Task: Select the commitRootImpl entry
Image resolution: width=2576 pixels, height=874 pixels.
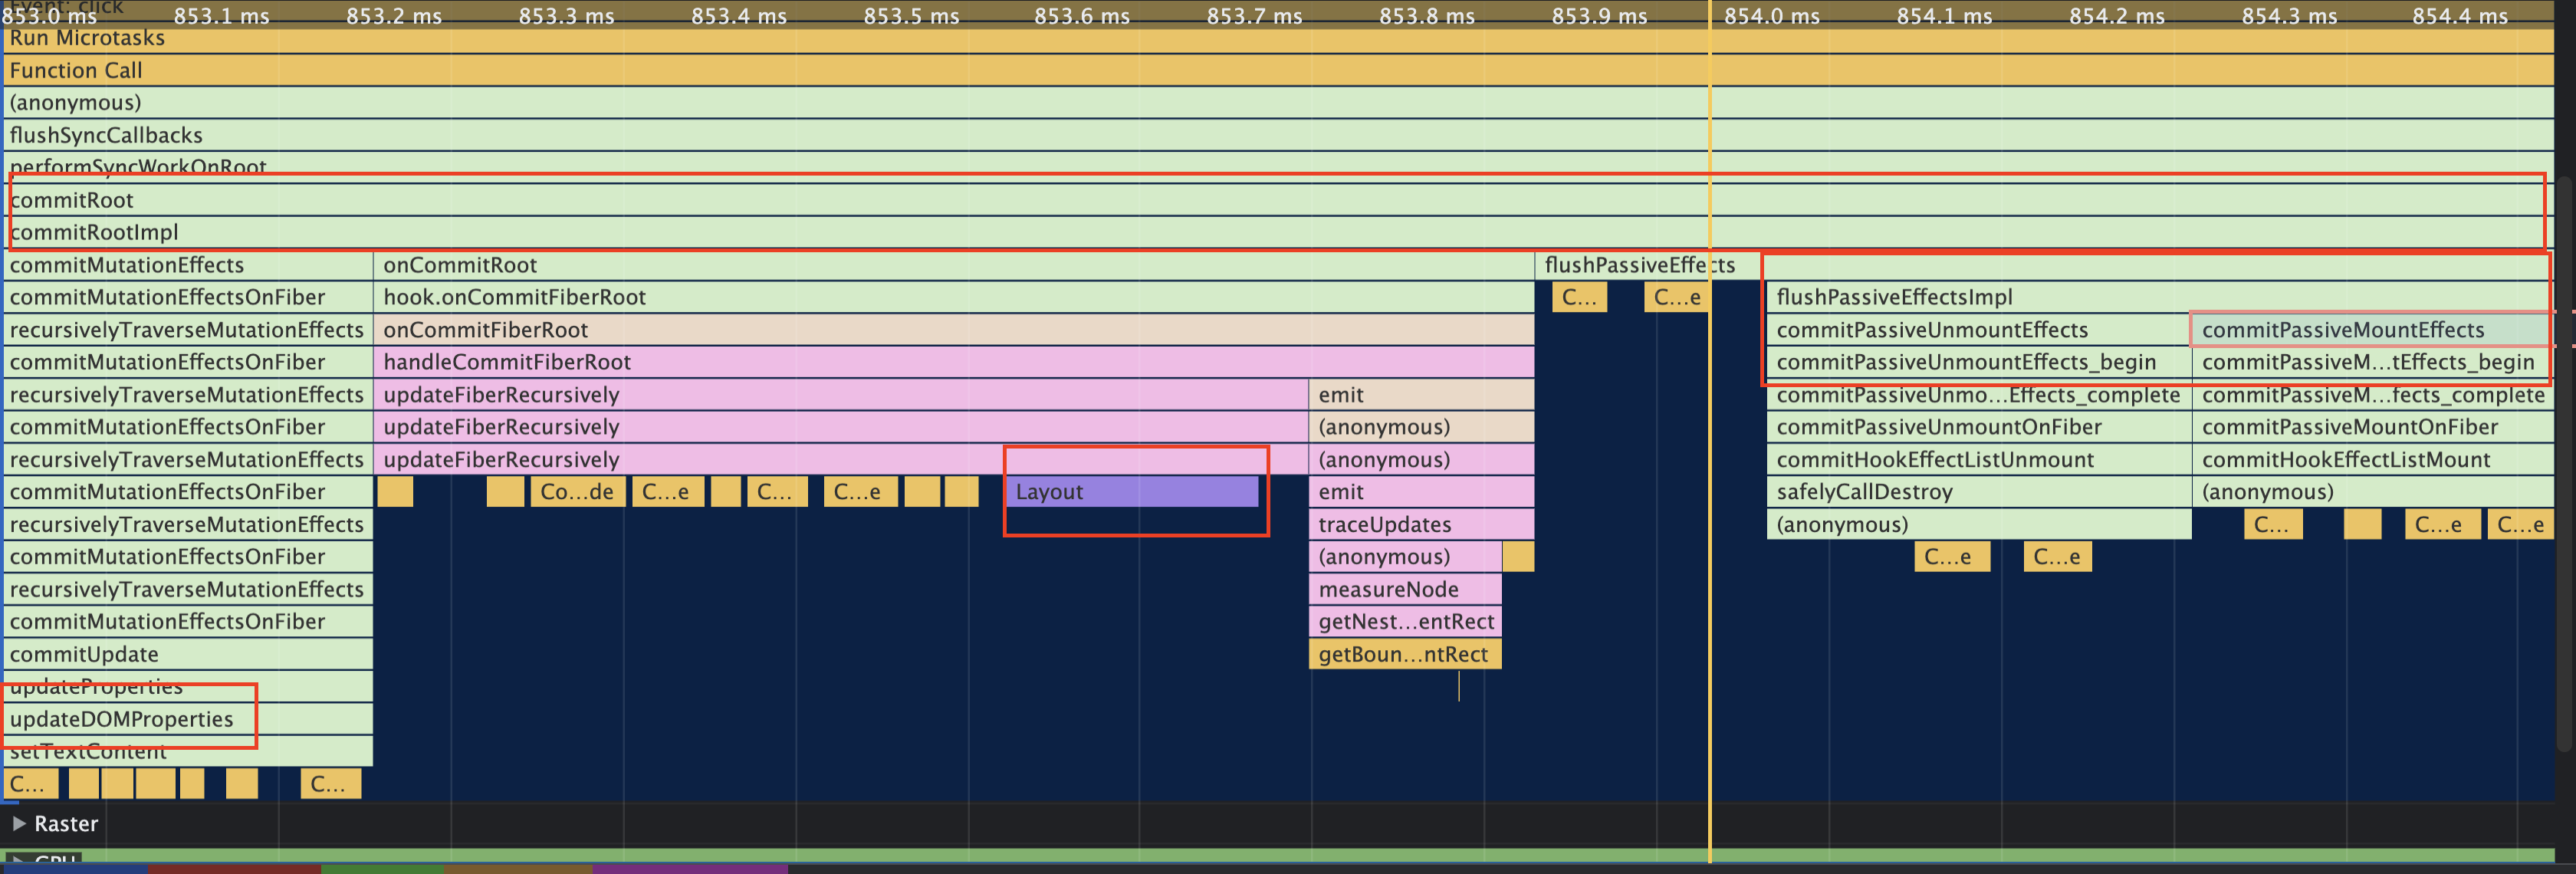Action: pyautogui.click(x=94, y=232)
